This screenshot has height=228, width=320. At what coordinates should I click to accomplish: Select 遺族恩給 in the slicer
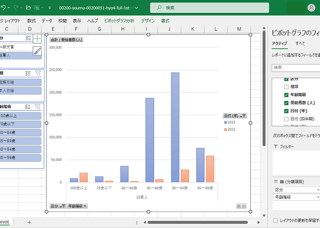point(20,82)
